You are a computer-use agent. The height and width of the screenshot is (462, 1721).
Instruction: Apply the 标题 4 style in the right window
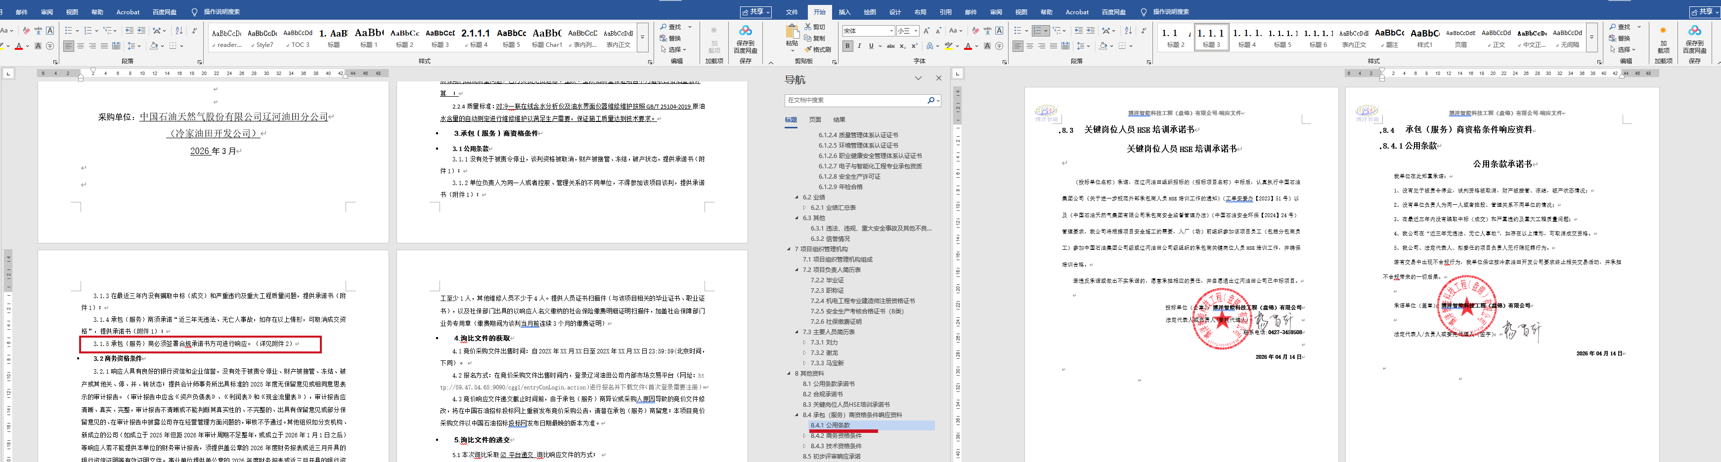click(1247, 38)
